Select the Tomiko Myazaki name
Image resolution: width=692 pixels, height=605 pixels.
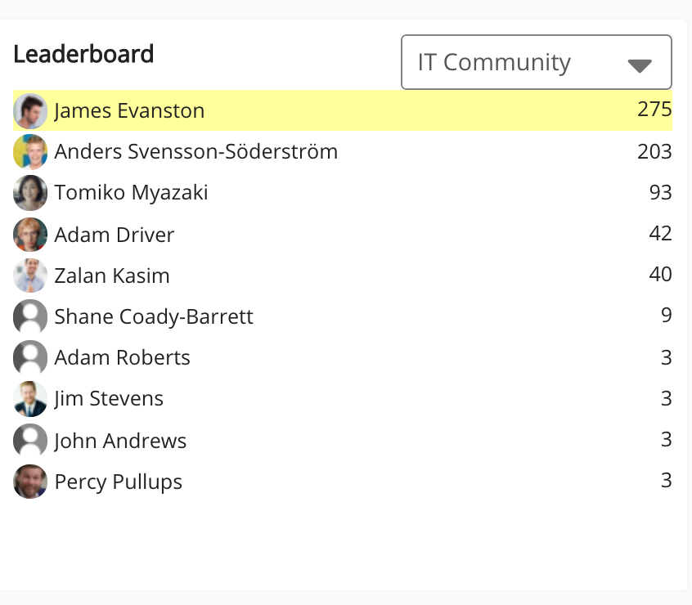click(131, 193)
